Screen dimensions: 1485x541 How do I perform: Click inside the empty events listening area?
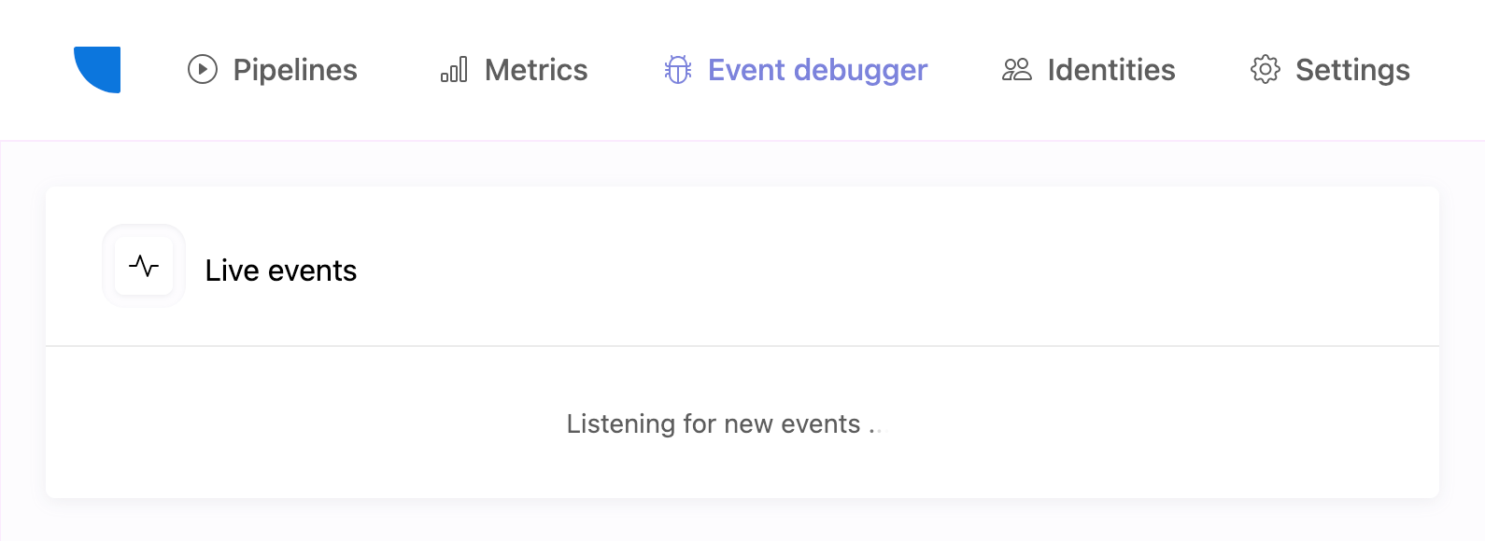tap(742, 423)
